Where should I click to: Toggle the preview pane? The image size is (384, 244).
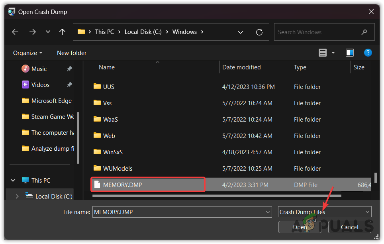pos(349,53)
